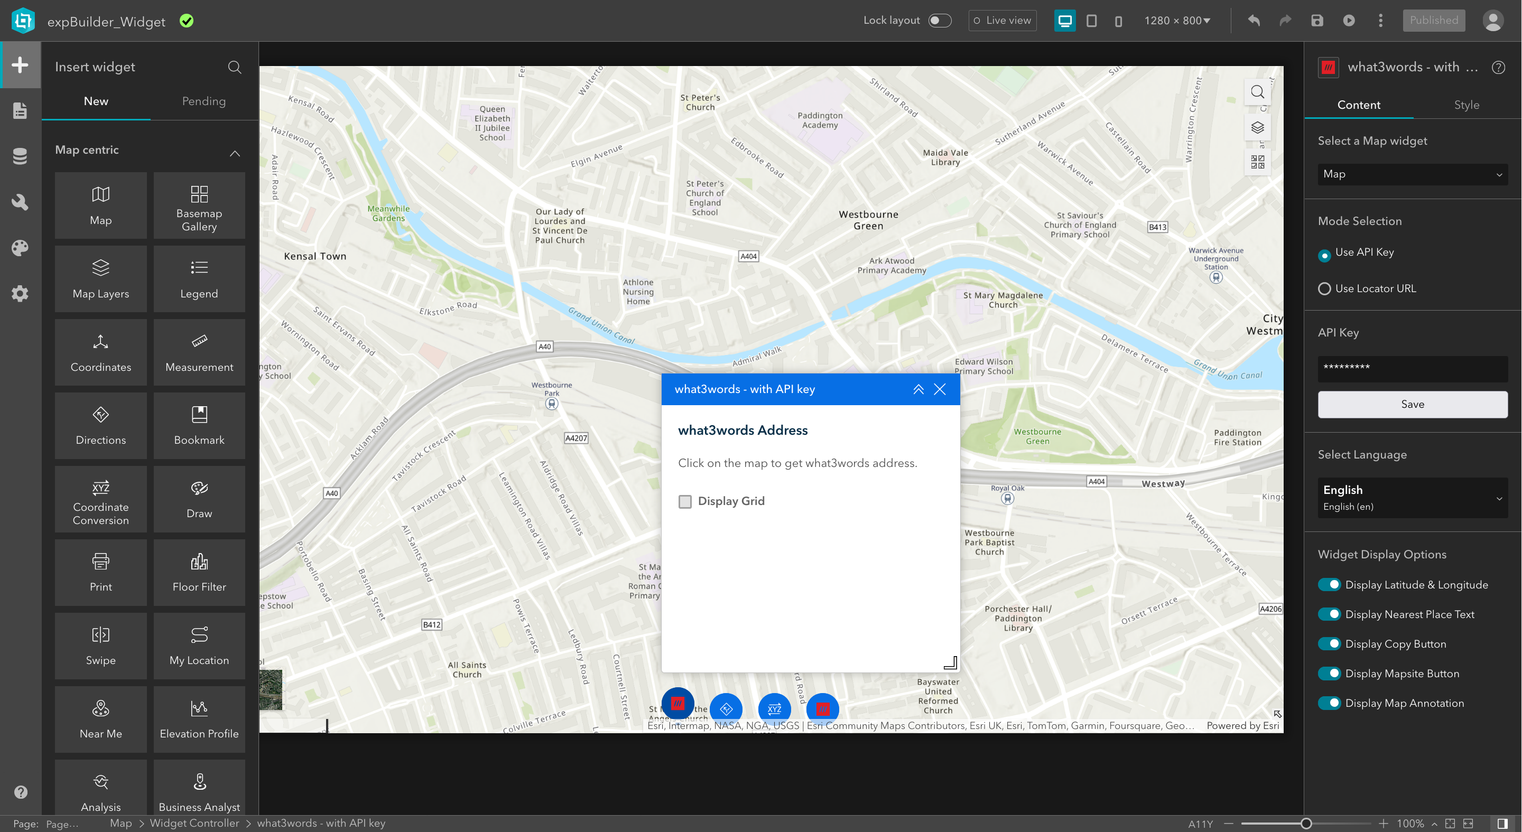The height and width of the screenshot is (832, 1522).
Task: Toggle the Lock layout switch
Action: [x=940, y=21]
